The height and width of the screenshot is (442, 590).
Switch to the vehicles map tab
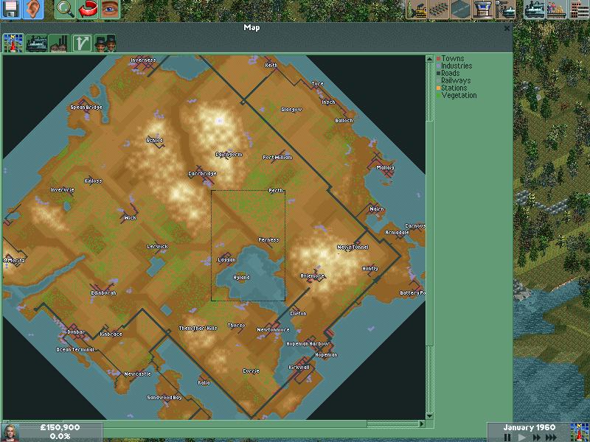pos(36,43)
